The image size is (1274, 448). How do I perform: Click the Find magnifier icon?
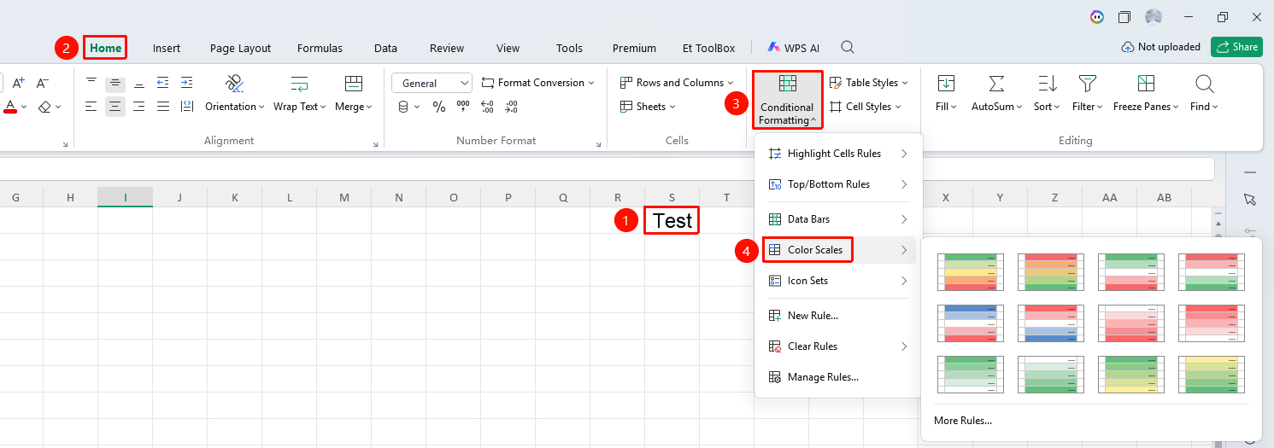[x=1204, y=84]
